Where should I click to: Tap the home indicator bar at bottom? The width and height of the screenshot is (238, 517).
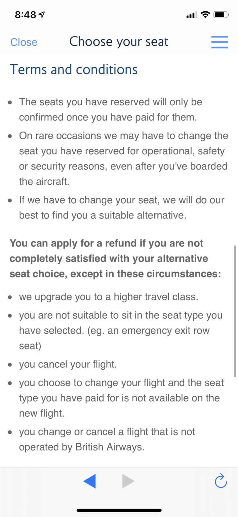pos(119,510)
